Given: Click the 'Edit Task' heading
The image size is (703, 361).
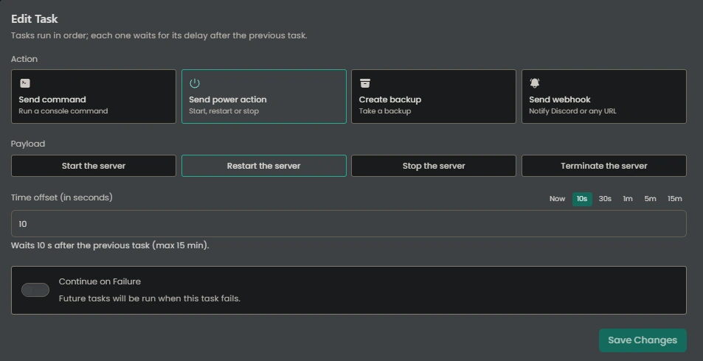Looking at the screenshot, I should [35, 19].
